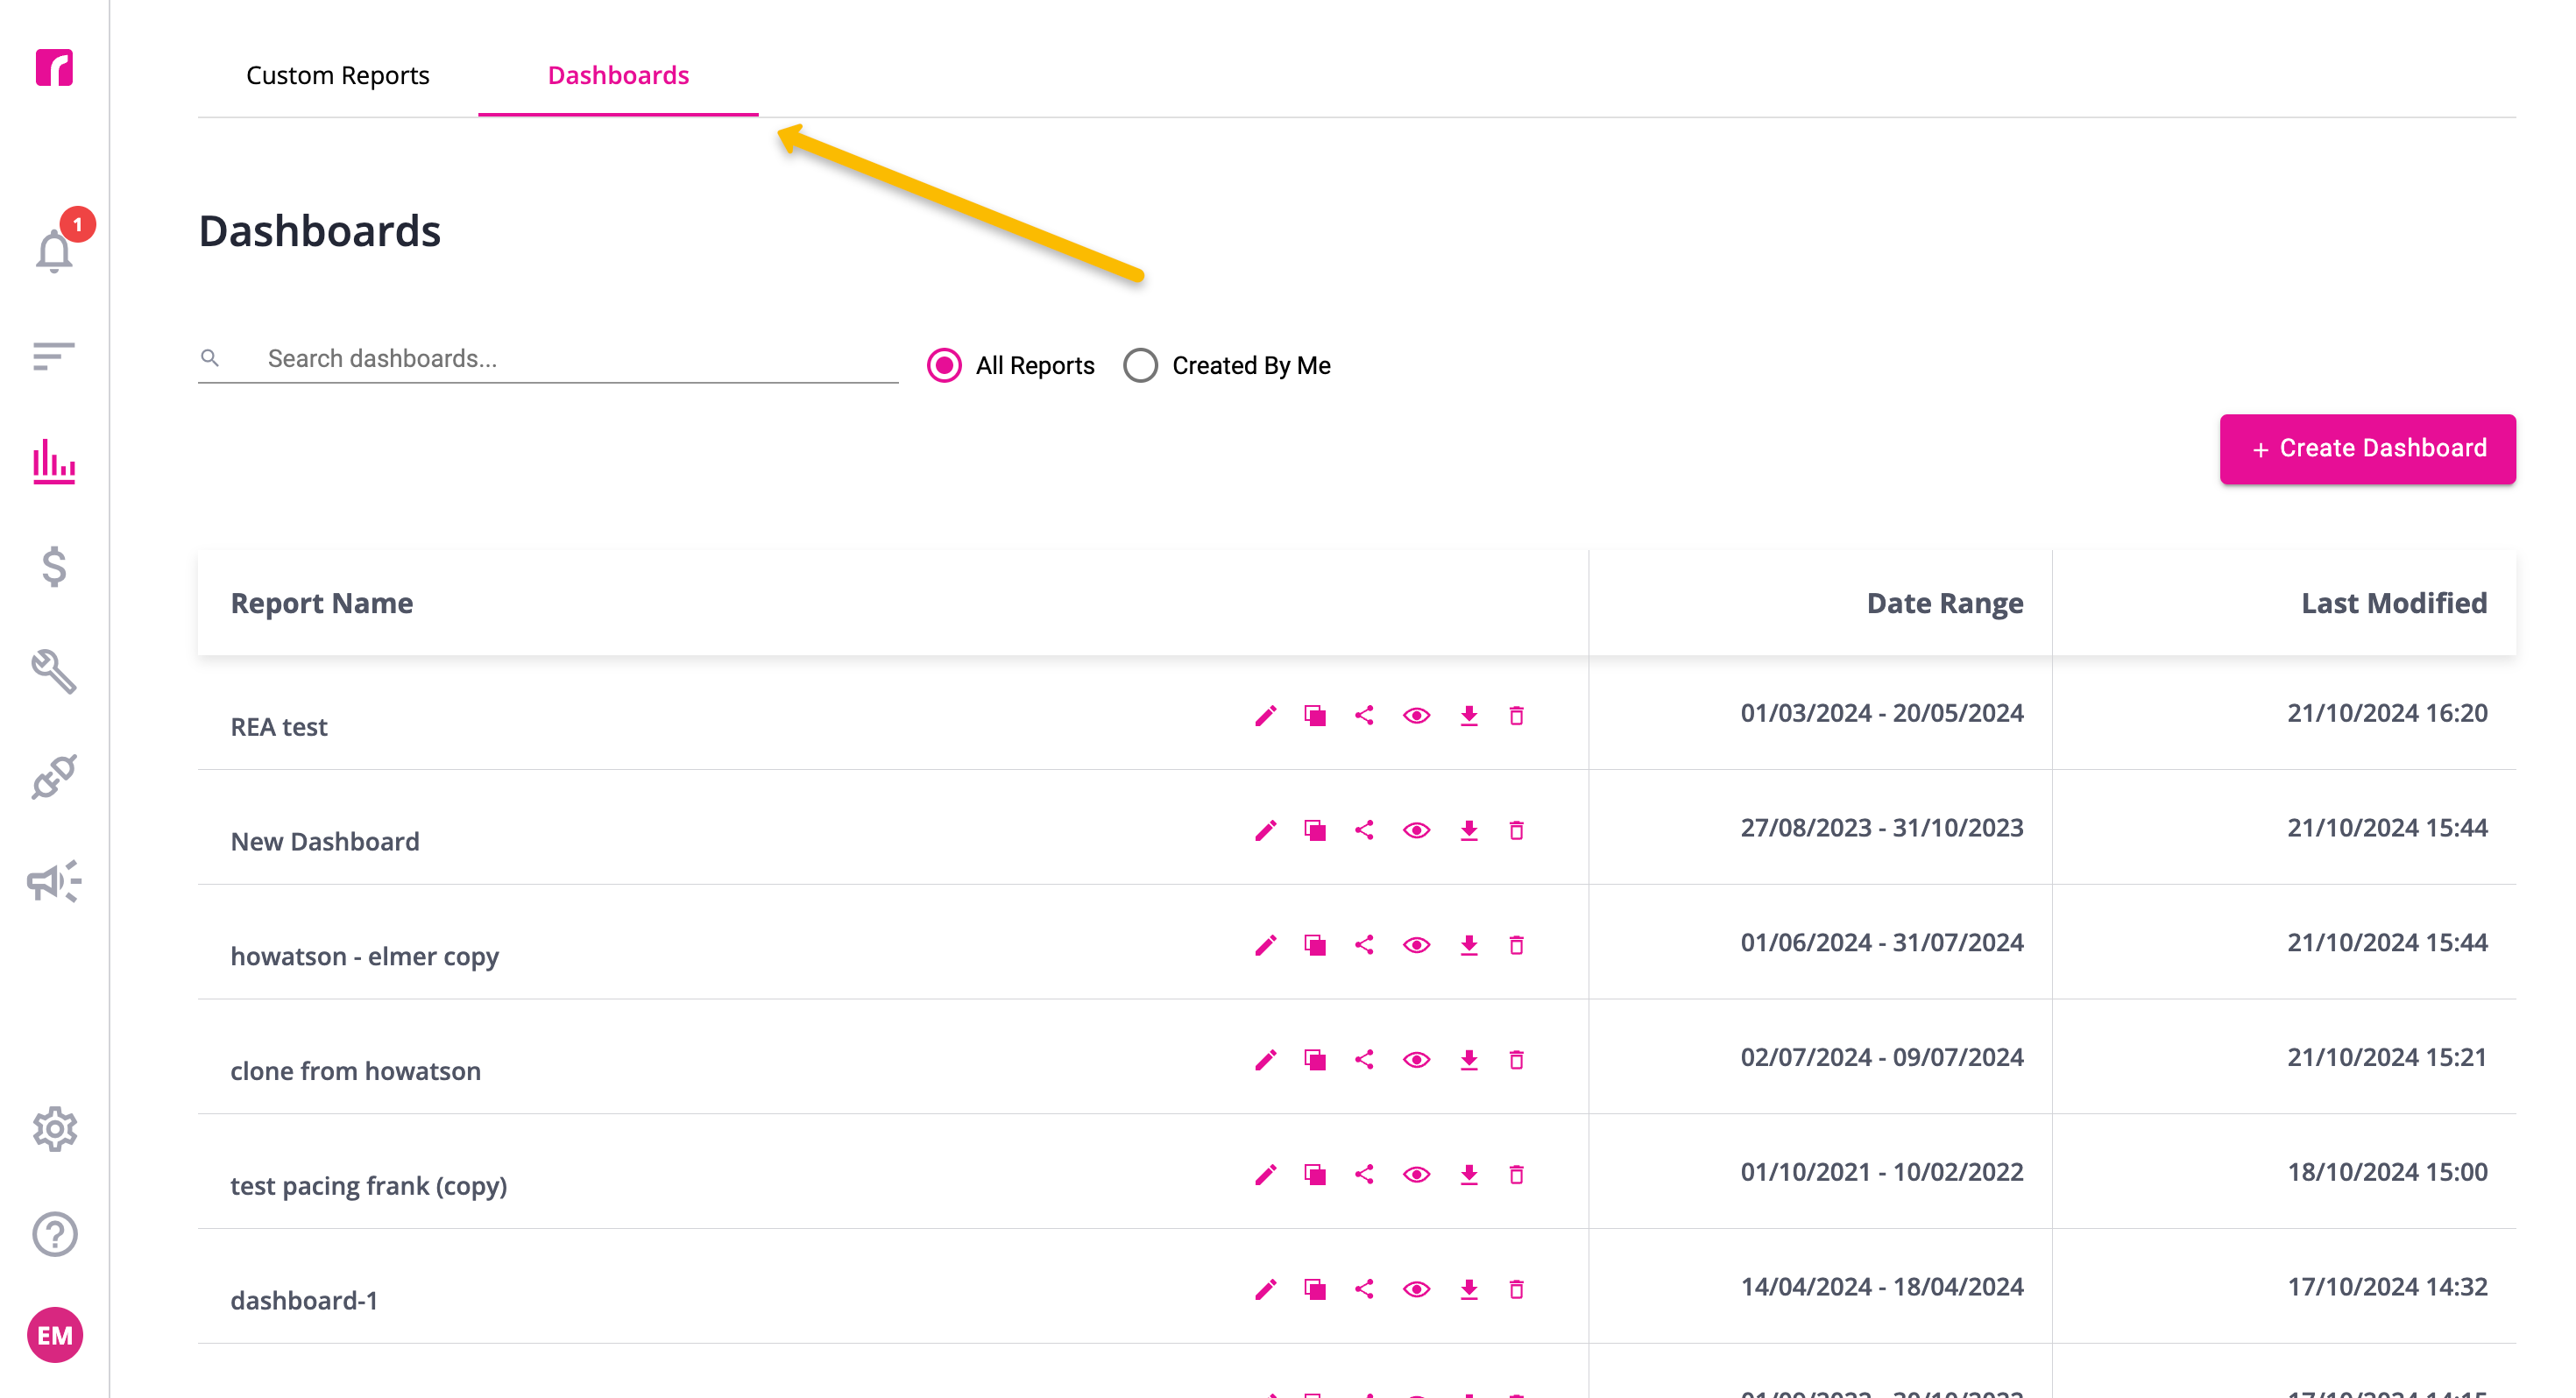
Task: Share the howatson - elmer copy dashboard
Action: [x=1364, y=945]
